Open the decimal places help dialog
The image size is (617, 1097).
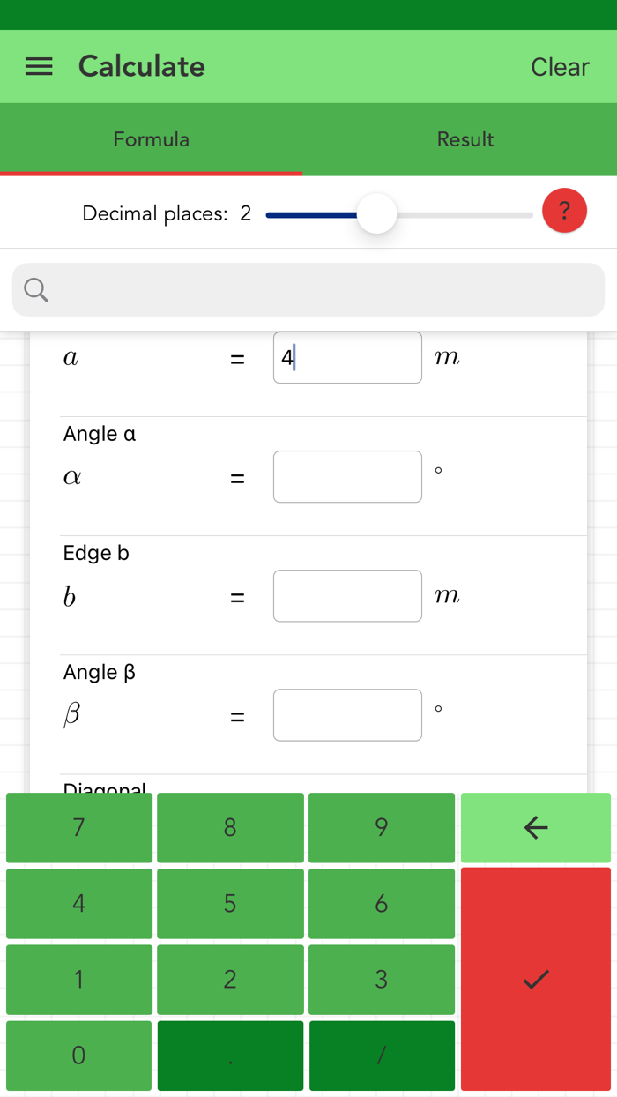click(x=564, y=211)
